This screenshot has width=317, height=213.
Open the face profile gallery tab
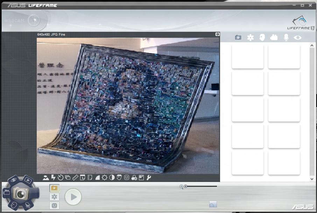coord(262,37)
